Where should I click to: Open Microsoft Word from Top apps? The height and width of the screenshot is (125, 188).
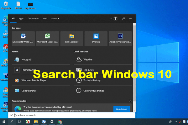(x=23, y=39)
